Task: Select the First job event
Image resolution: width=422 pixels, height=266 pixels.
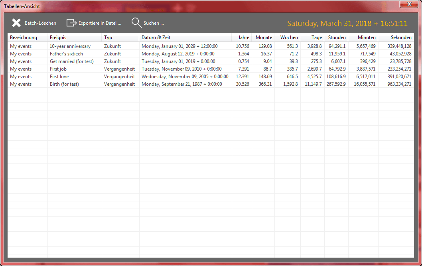Action: 58,69
